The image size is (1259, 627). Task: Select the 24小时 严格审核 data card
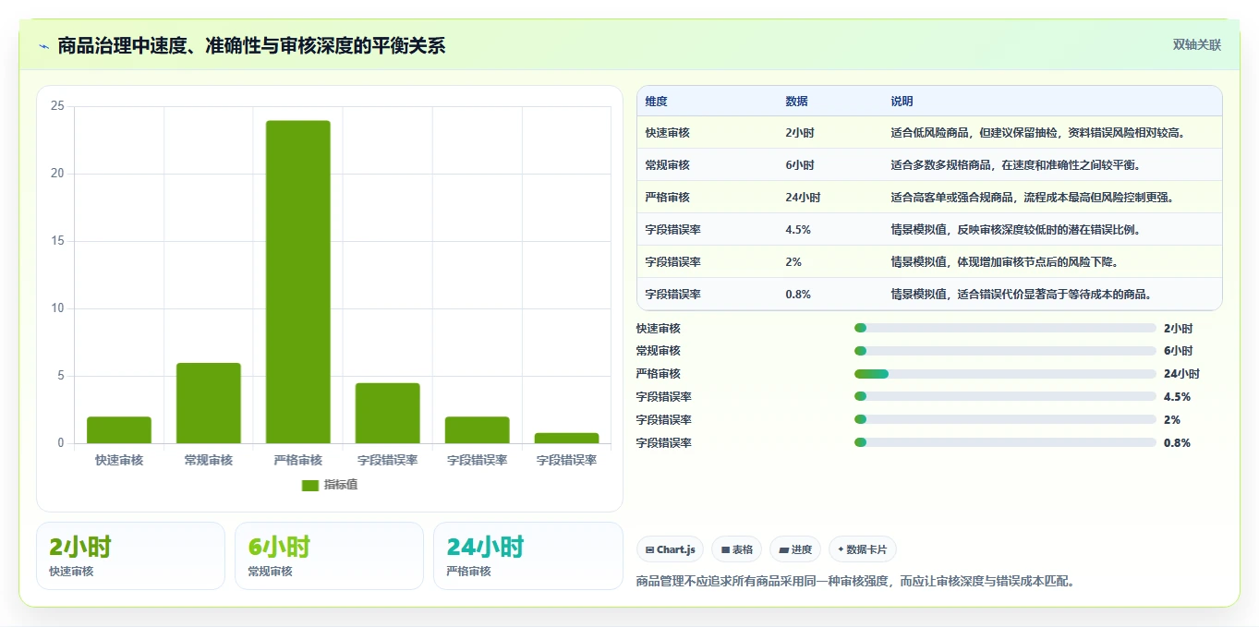(527, 556)
